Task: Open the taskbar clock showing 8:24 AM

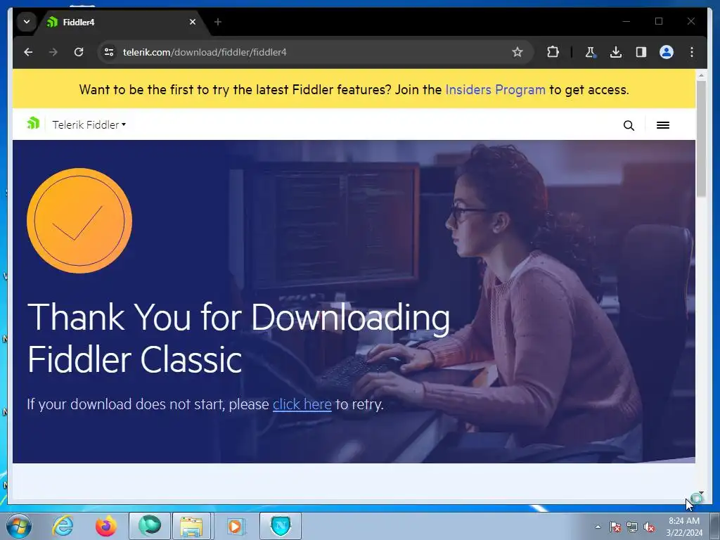Action: click(683, 527)
